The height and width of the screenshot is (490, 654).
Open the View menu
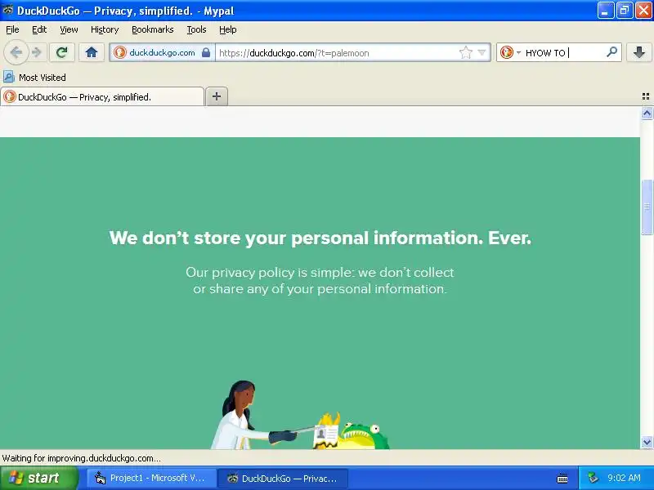(69, 29)
